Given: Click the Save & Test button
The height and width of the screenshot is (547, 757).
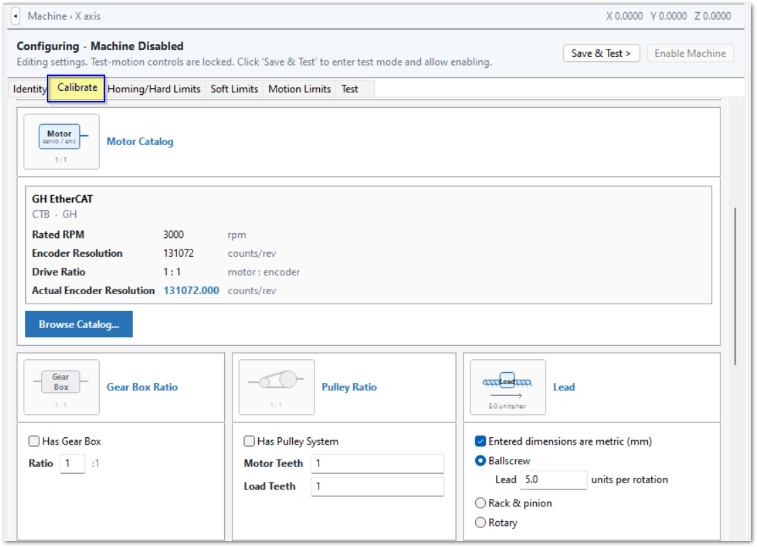Looking at the screenshot, I should coord(601,53).
